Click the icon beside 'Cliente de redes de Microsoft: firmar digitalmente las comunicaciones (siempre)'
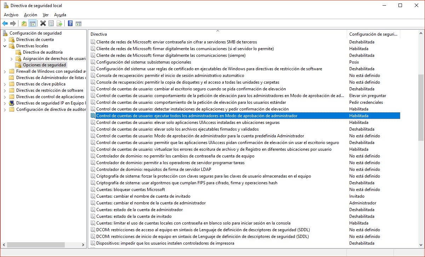The width and height of the screenshot is (425, 257). 93,55
